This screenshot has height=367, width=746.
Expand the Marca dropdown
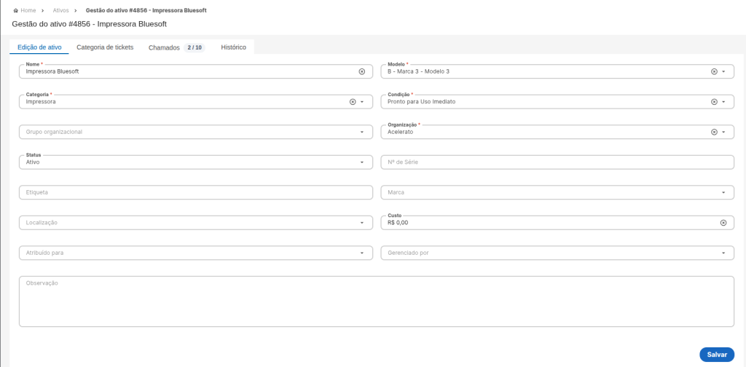723,192
